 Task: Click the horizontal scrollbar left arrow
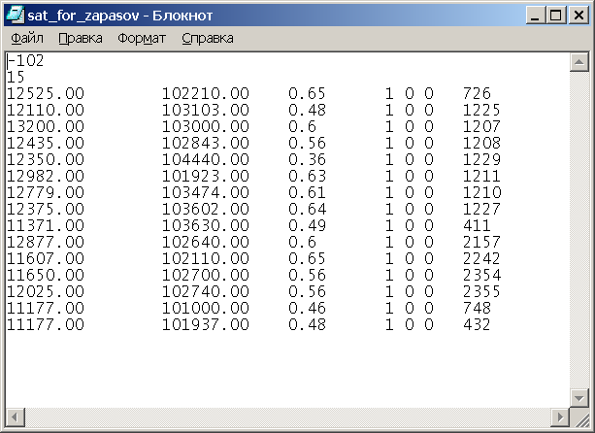pos(16,417)
